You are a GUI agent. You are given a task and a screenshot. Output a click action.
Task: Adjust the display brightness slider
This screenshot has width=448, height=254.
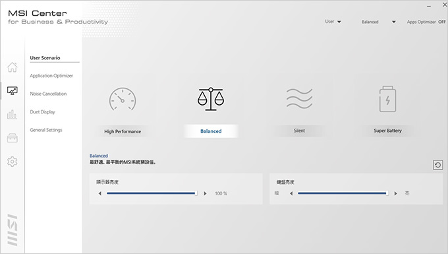pos(152,193)
